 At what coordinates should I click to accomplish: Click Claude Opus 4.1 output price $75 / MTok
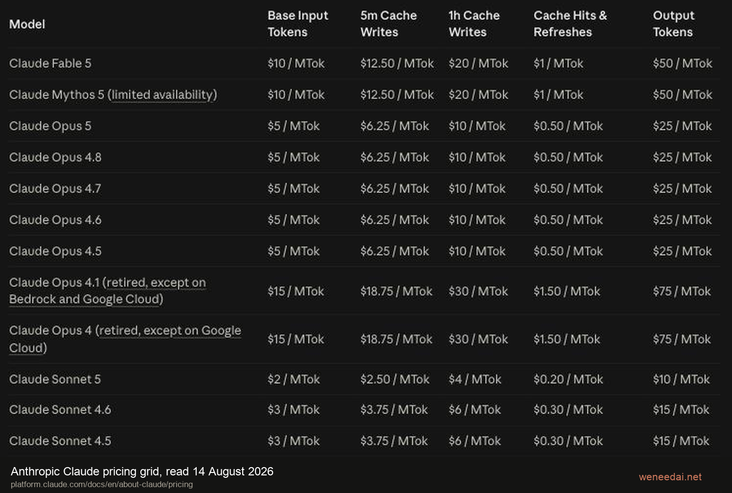(682, 291)
